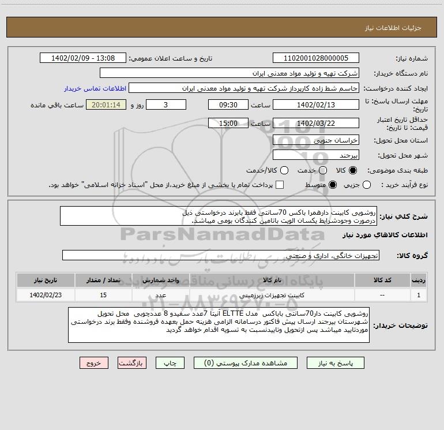Click remaining days field showing 3
Image resolution: width=444 pixels, height=430 pixels.
[166, 105]
